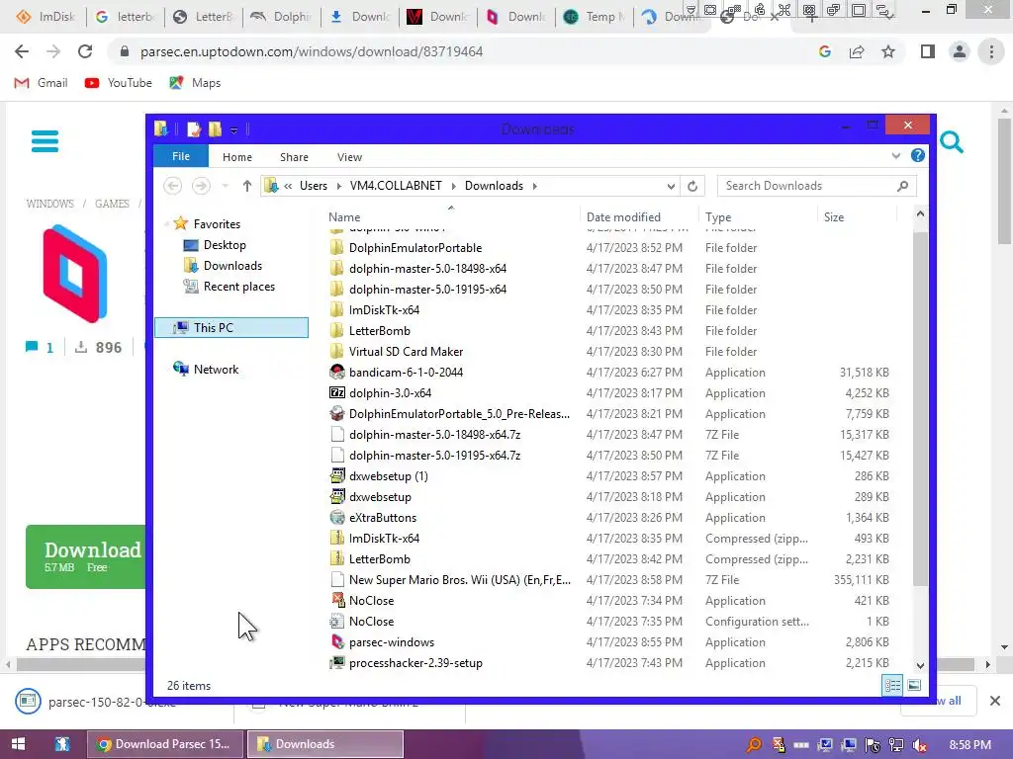The height and width of the screenshot is (759, 1013).
Task: Open the File ribbon tab
Action: pyautogui.click(x=181, y=156)
